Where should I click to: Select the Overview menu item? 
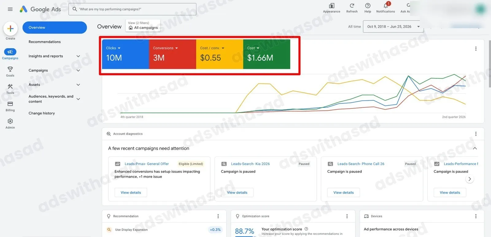(x=55, y=28)
